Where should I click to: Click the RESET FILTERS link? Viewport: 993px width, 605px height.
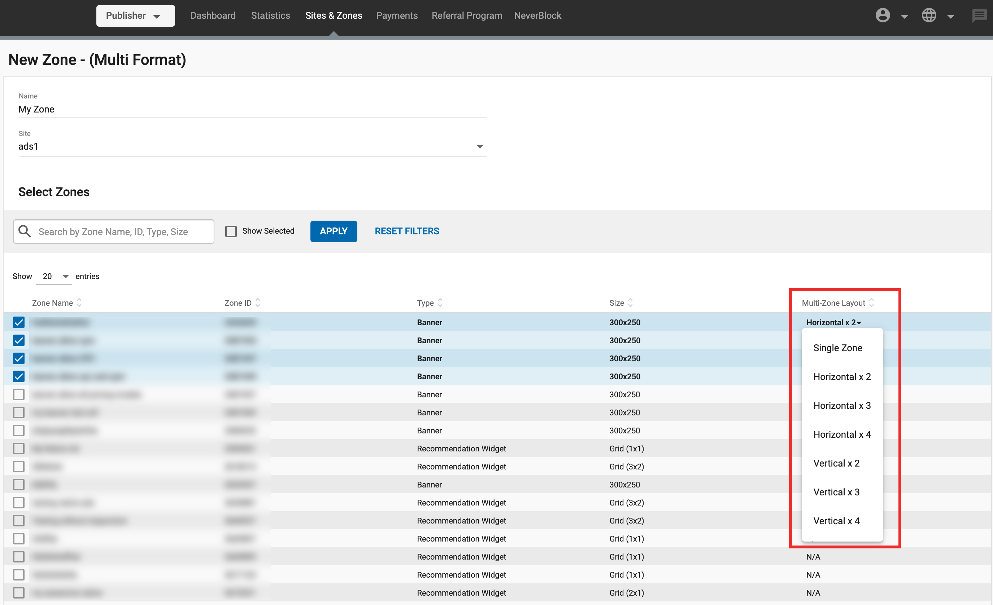(x=407, y=231)
